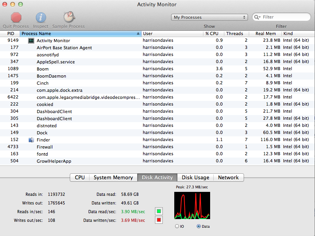Sort by the PID column header
This screenshot has width=315, height=236.
coord(10,33)
